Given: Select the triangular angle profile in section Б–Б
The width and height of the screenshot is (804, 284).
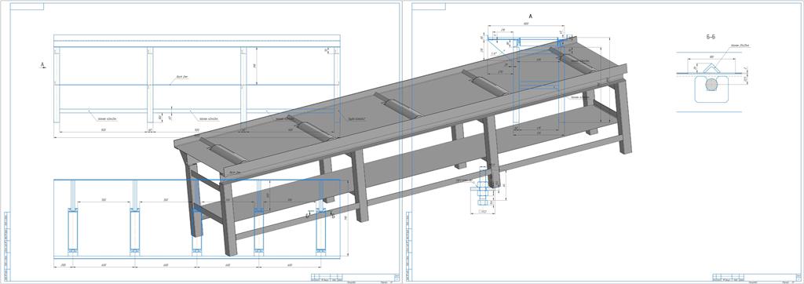Looking at the screenshot, I should click(711, 69).
